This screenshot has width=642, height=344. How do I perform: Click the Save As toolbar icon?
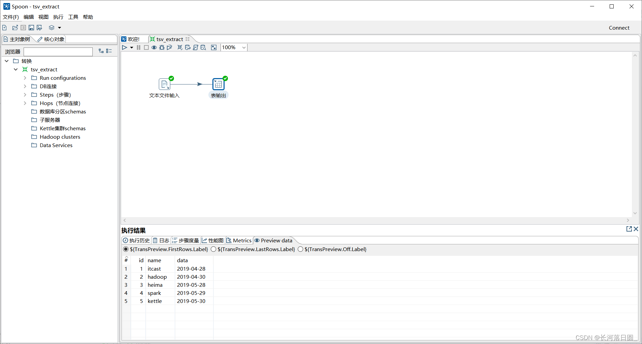pos(39,28)
